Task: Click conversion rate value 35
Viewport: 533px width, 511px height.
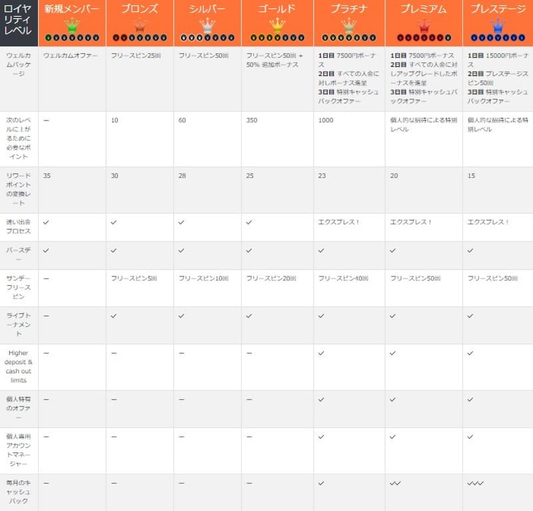Action: coord(47,176)
